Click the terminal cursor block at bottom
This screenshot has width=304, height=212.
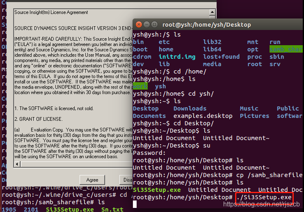(135, 204)
